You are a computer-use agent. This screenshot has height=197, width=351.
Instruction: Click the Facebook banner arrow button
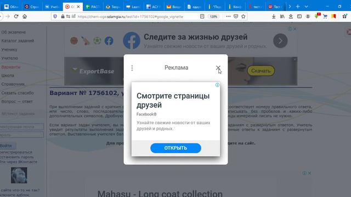(280, 40)
